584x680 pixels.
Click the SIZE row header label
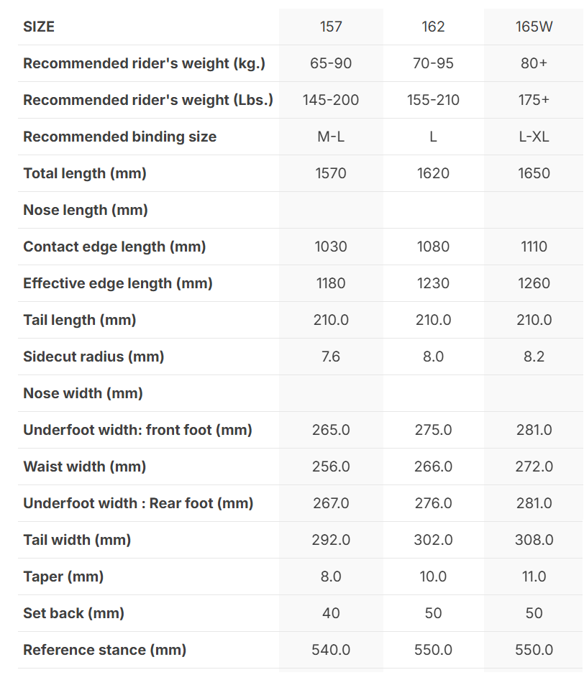(x=39, y=27)
